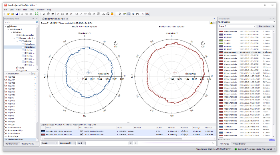Close the Polar Waveform Plot tab
The width and height of the screenshot is (280, 155).
click(x=67, y=19)
